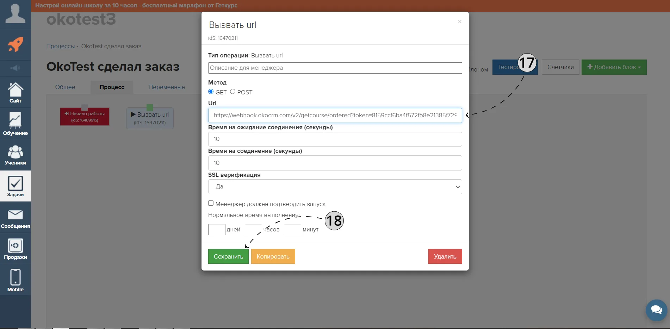Expand the SSL верификация dropdown
This screenshot has width=670, height=329.
[x=335, y=187]
